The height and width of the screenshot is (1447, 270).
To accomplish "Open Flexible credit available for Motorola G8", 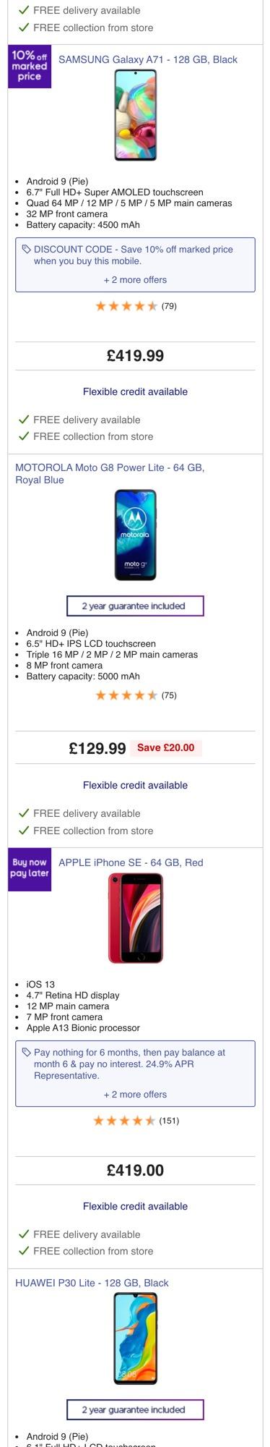I will [x=135, y=785].
